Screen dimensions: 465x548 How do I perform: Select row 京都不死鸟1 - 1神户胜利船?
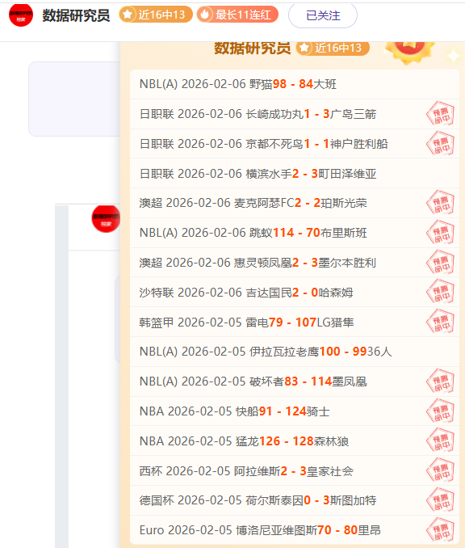(x=295, y=144)
